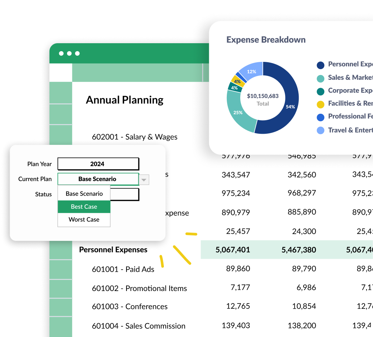Image resolution: width=373 pixels, height=337 pixels.
Task: Click the cell value 890,979
Action: [236, 212]
